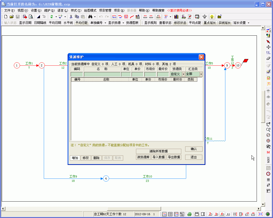Open the dropdown arrow beside the refresh icon
273x218 pixels.
point(56,17)
